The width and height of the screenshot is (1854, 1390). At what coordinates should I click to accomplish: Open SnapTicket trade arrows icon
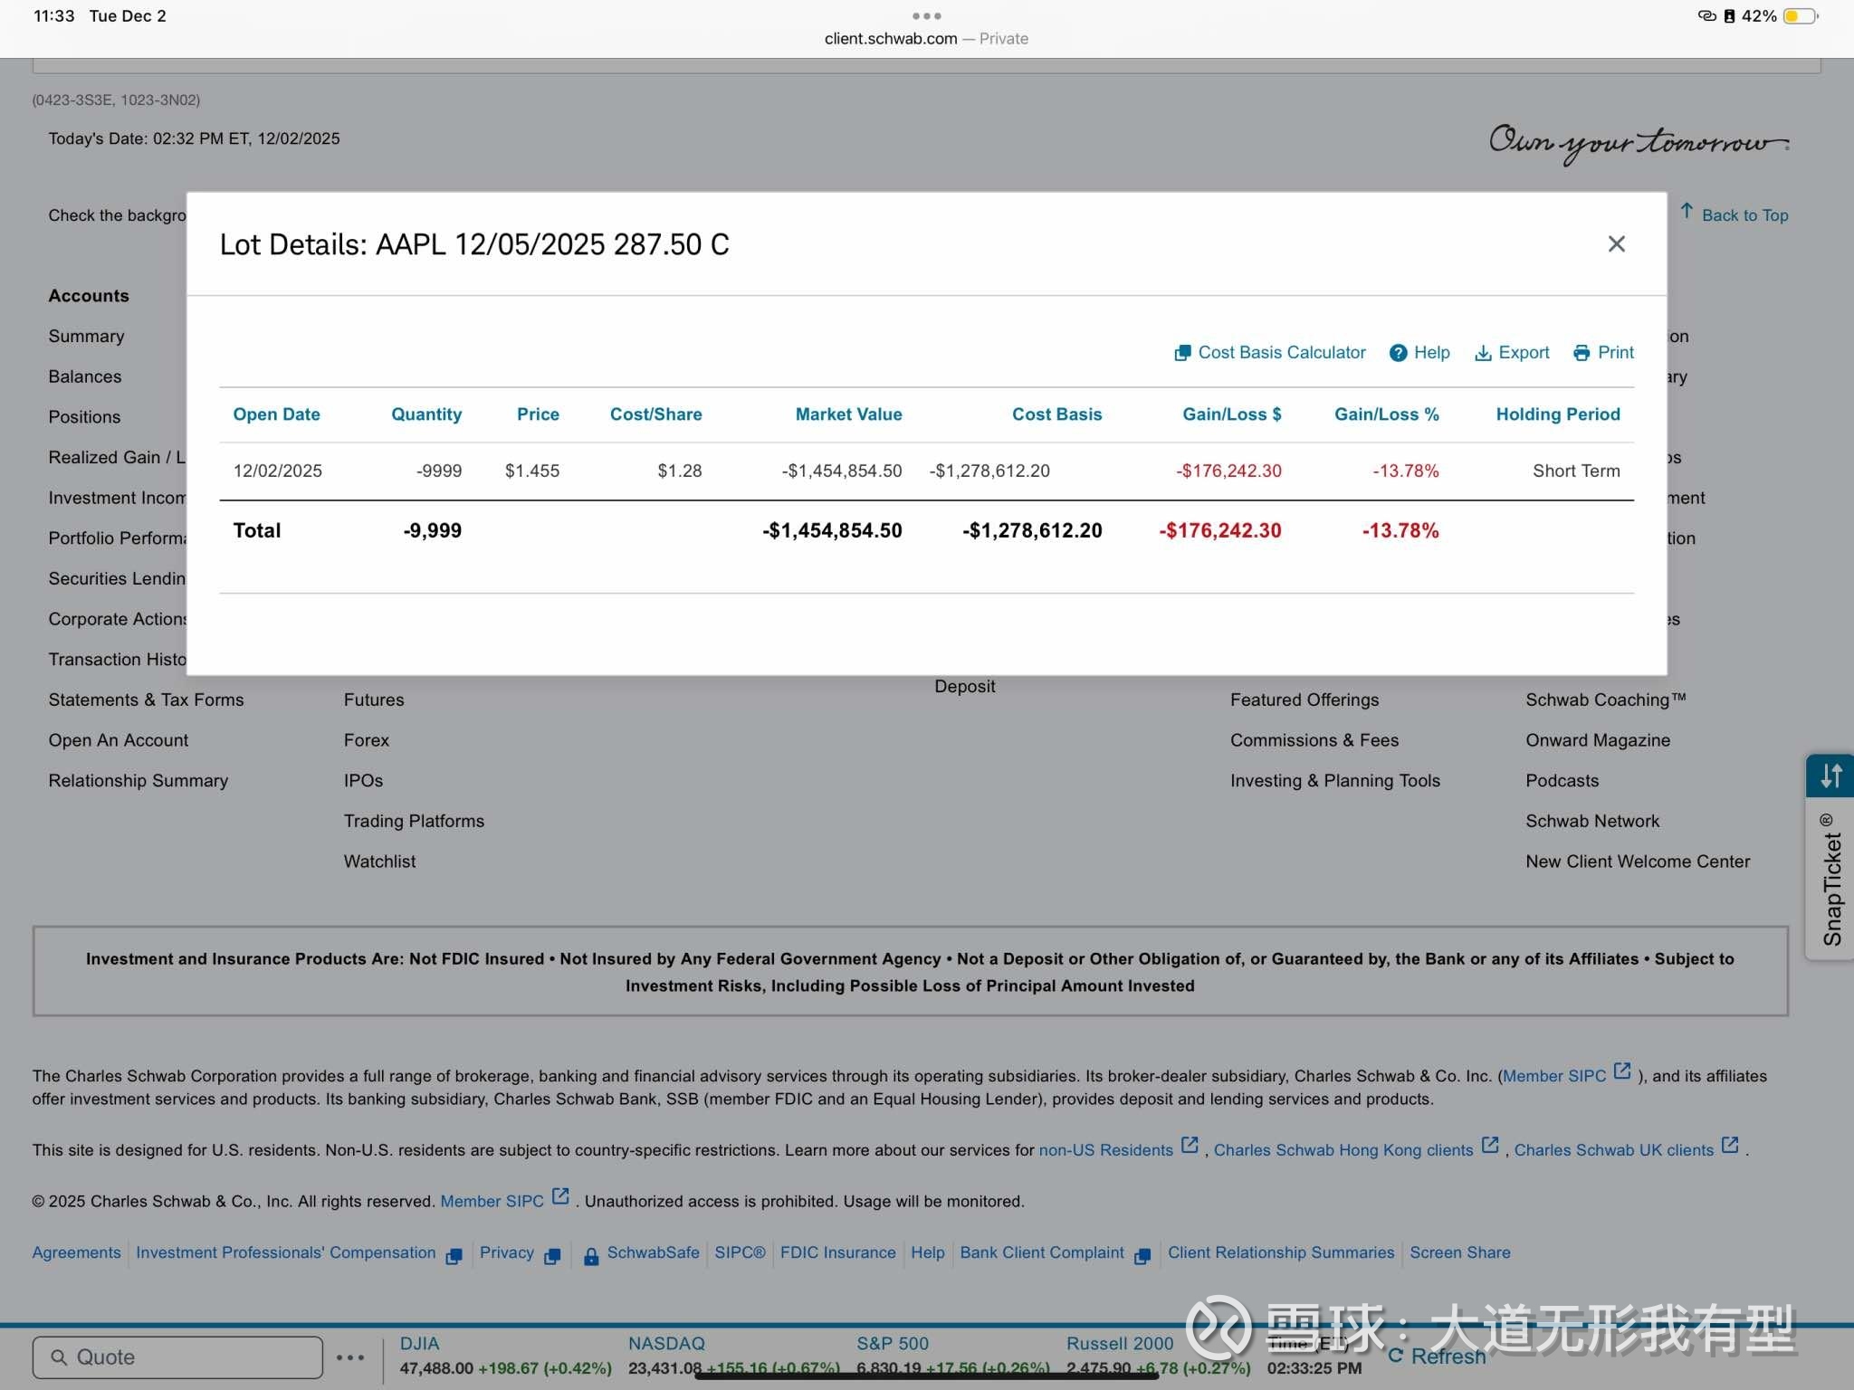[x=1830, y=776]
